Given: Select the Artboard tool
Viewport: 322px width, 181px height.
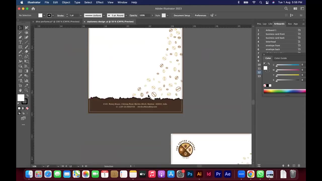Looking at the screenshot, I should point(20,85).
